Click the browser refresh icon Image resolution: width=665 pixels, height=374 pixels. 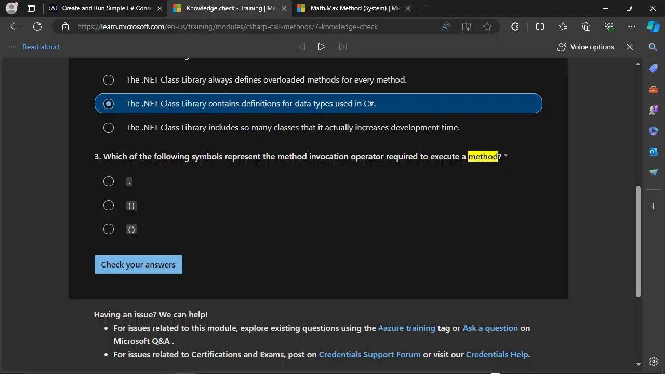coord(37,26)
